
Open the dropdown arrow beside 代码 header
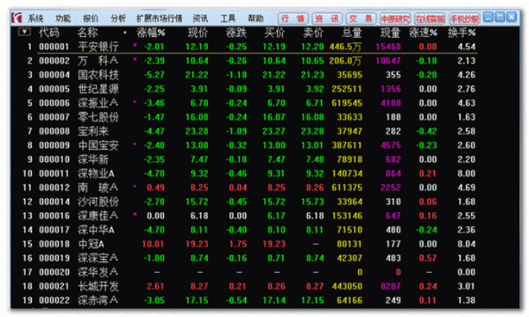[24, 32]
